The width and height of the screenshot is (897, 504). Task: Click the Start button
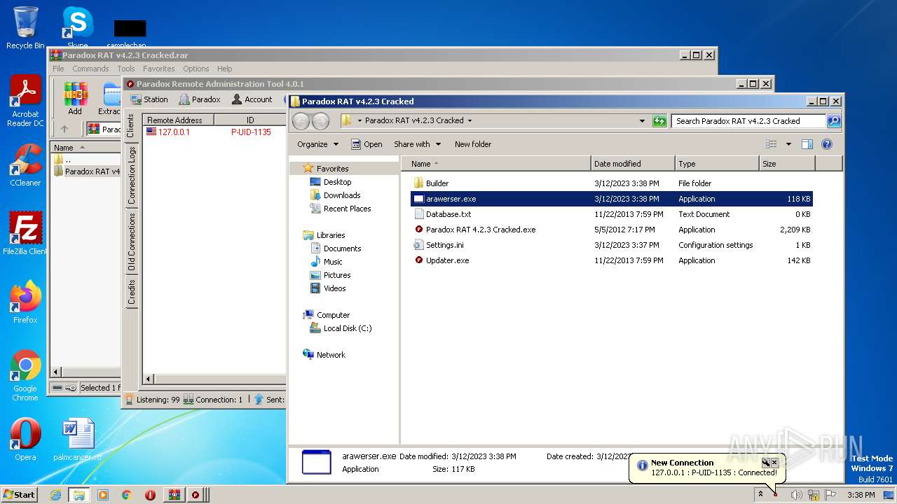pos(20,494)
